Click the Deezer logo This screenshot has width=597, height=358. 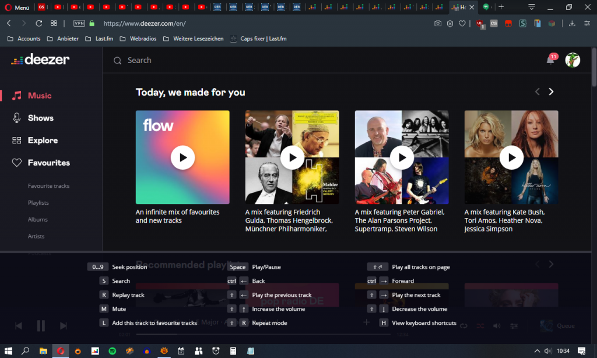pos(40,60)
